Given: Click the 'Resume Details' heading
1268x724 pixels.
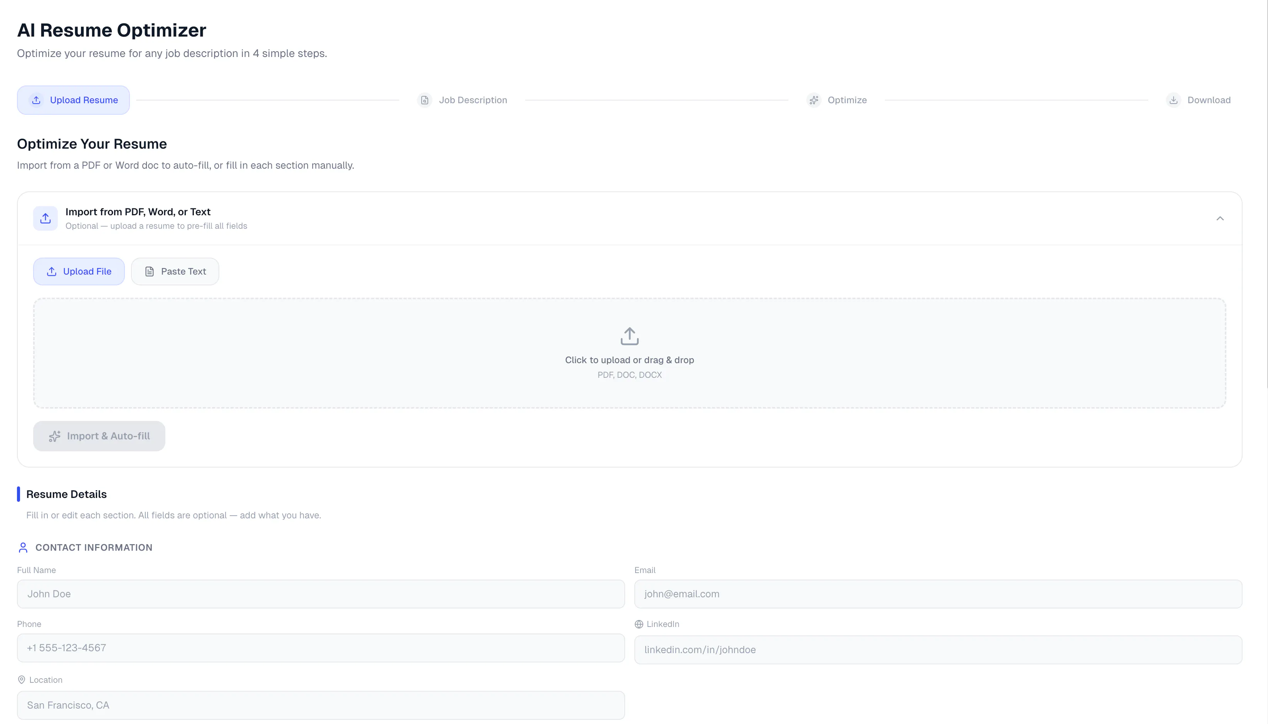Looking at the screenshot, I should click(66, 494).
